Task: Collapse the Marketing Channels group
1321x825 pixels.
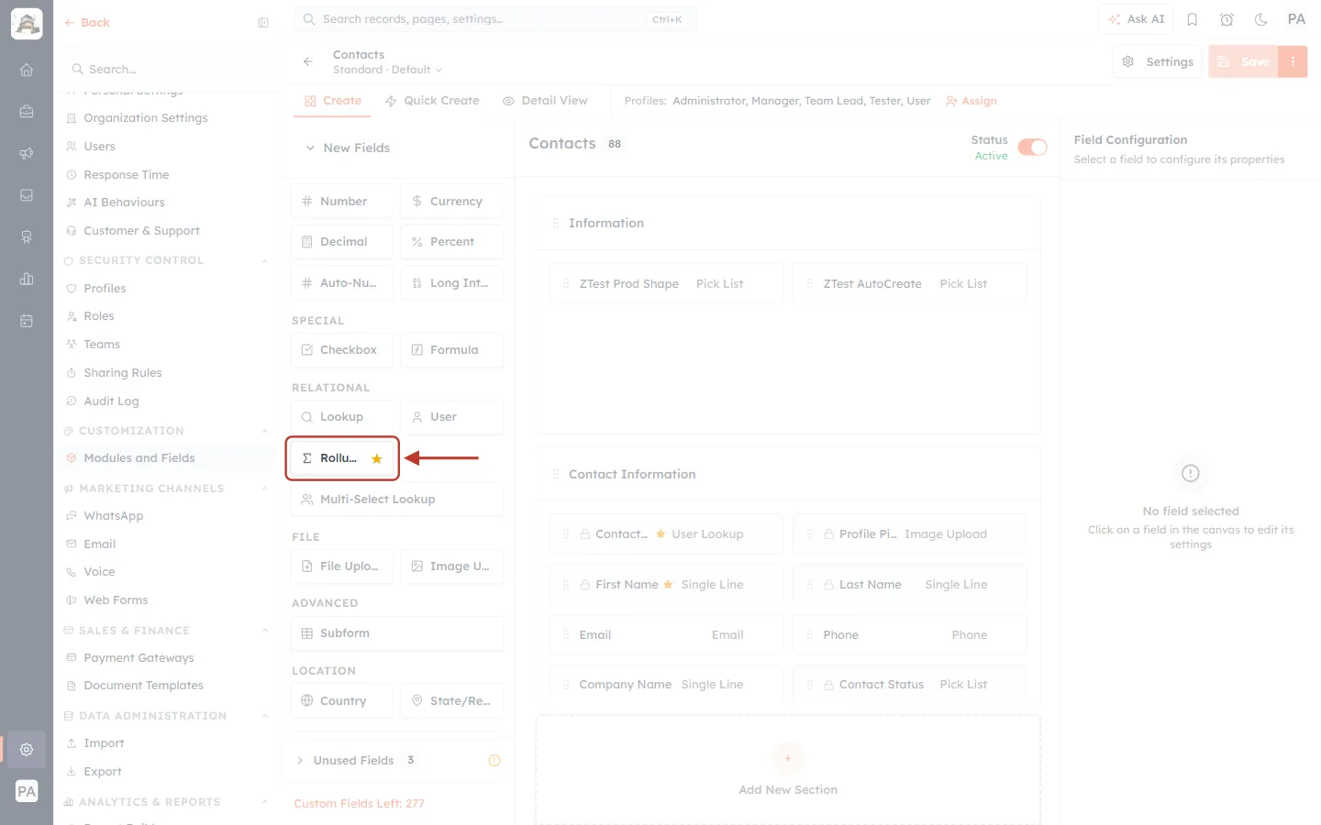Action: tap(265, 489)
